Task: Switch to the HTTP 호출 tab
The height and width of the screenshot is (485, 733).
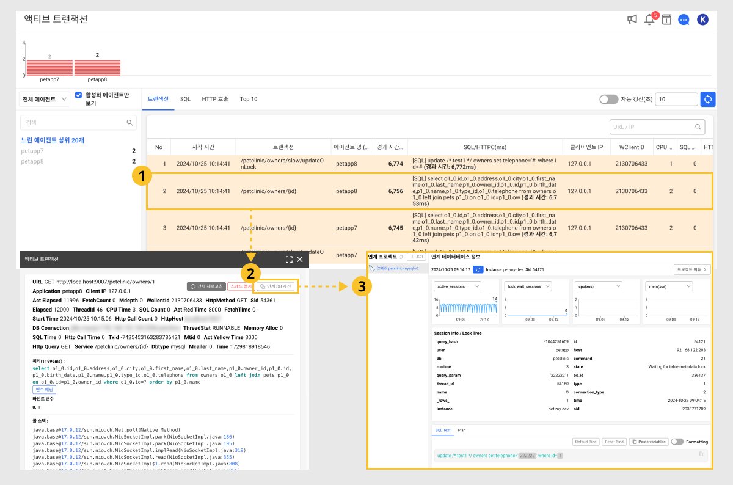Action: pos(215,99)
